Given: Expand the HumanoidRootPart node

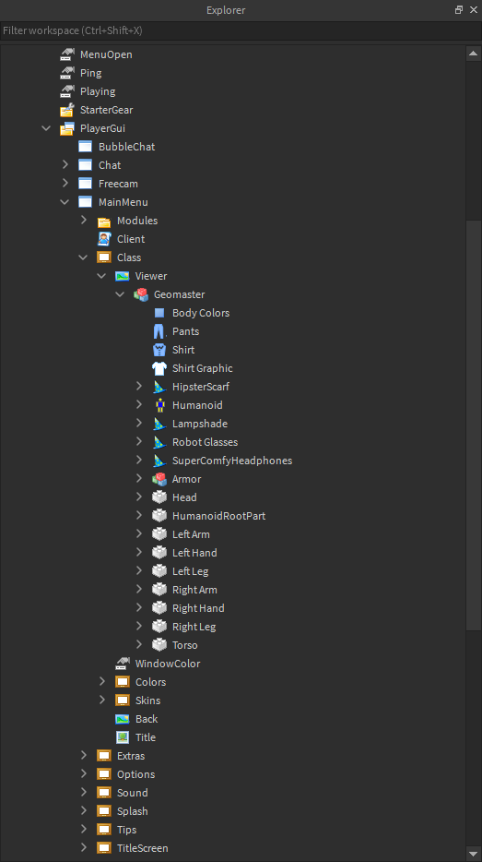Looking at the screenshot, I should click(x=139, y=516).
